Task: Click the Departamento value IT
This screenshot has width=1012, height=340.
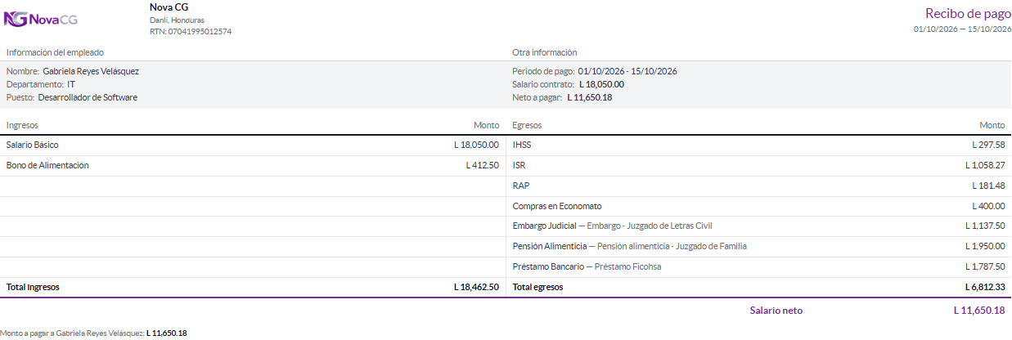Action: 71,84
